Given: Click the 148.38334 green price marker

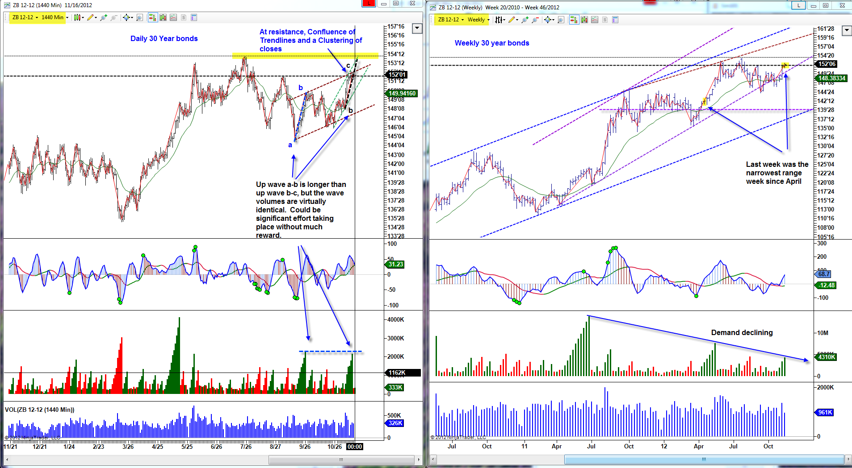Looking at the screenshot, I should pyautogui.click(x=831, y=78).
